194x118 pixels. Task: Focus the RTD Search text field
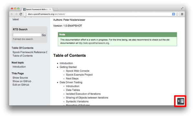tap(27, 35)
